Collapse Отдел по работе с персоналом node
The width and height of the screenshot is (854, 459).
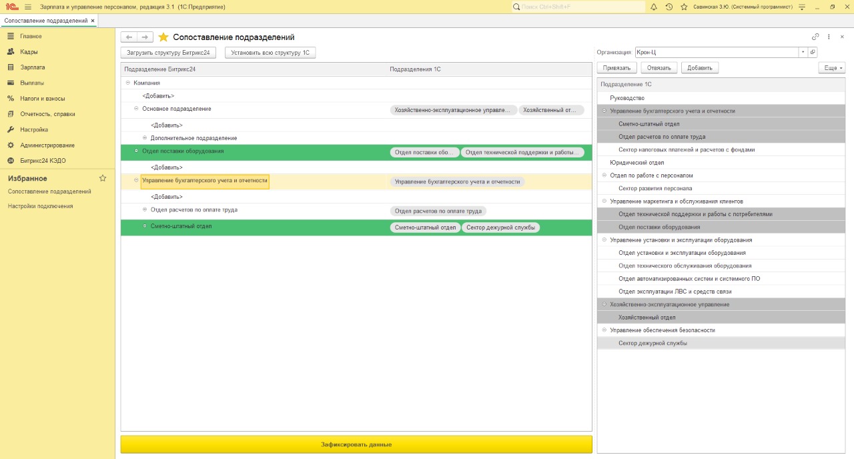tap(604, 175)
